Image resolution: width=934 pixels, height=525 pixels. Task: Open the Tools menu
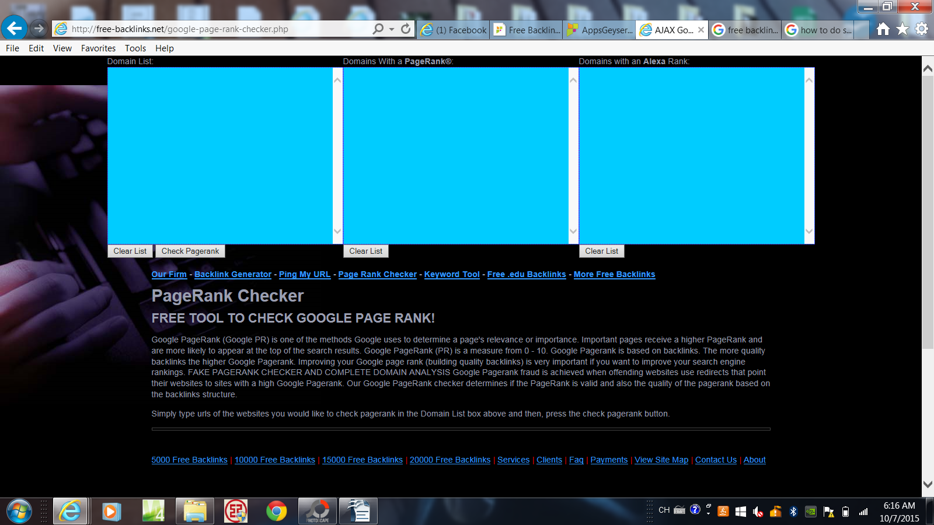click(135, 48)
